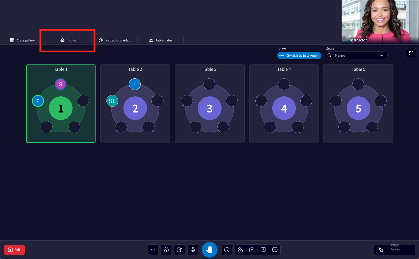The image size is (419, 259).
Task: Open the settings gear in bottom toolbar
Action: [166, 250]
